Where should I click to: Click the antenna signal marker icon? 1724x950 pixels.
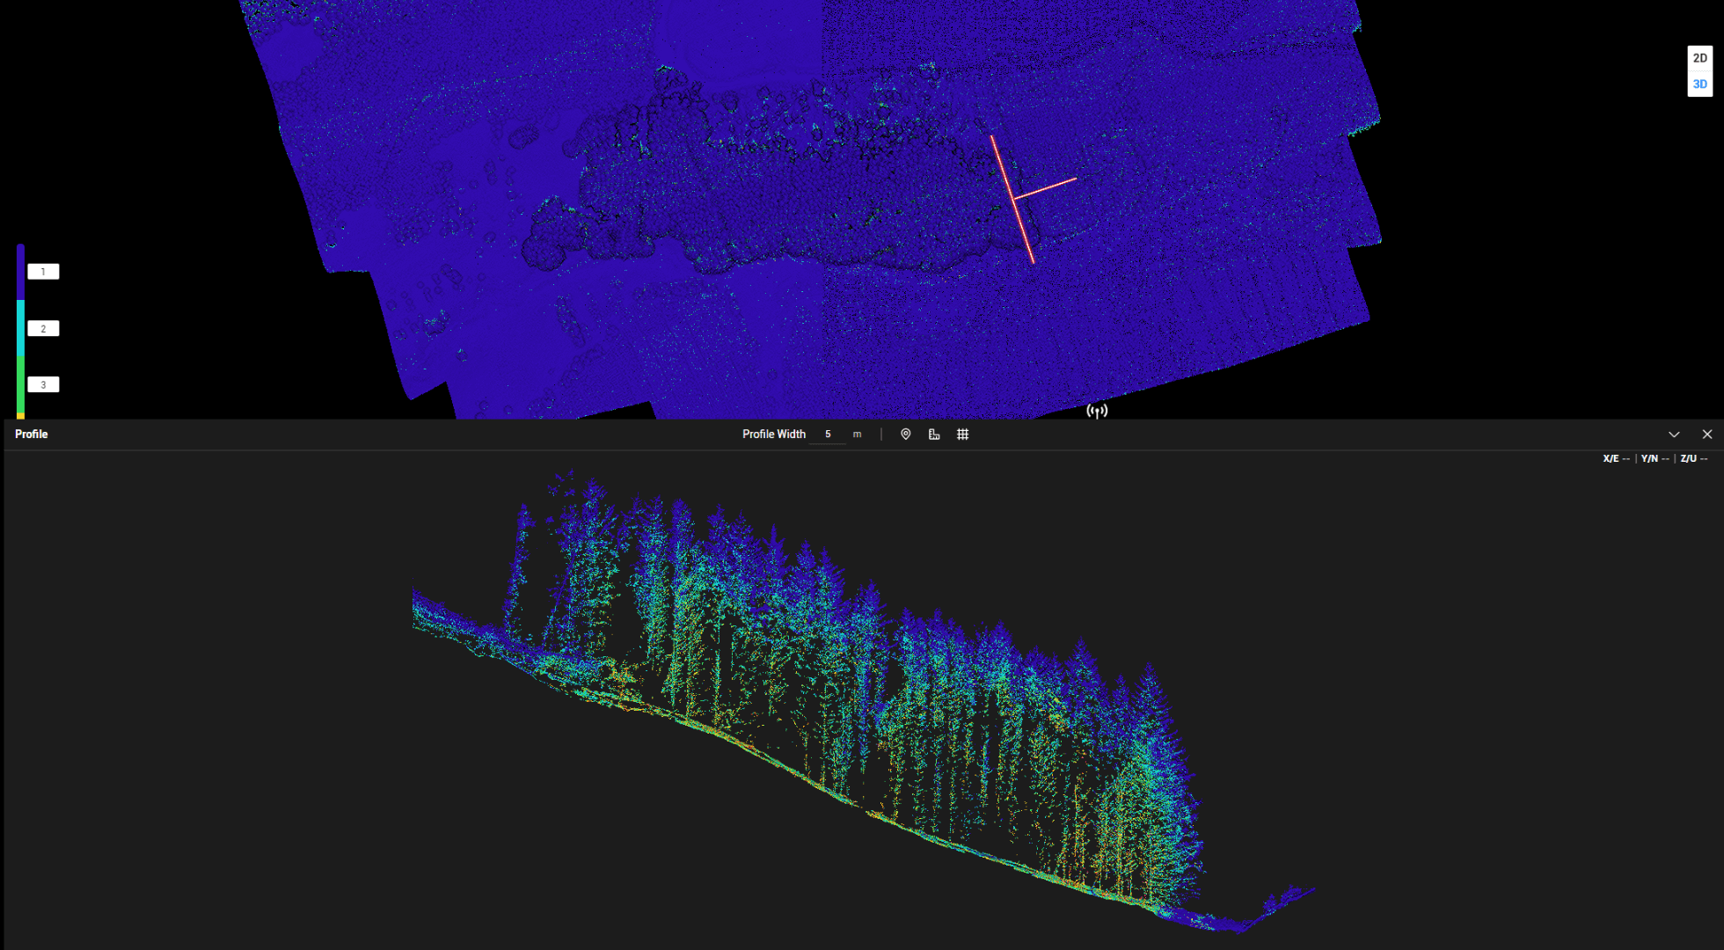[x=1097, y=411]
